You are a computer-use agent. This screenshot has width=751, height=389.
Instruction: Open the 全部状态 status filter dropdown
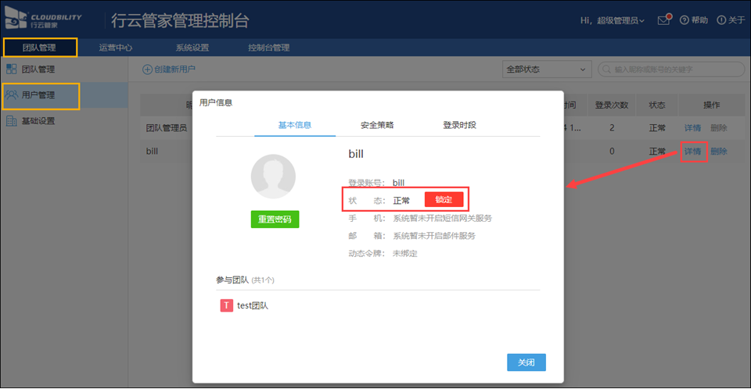coord(545,70)
